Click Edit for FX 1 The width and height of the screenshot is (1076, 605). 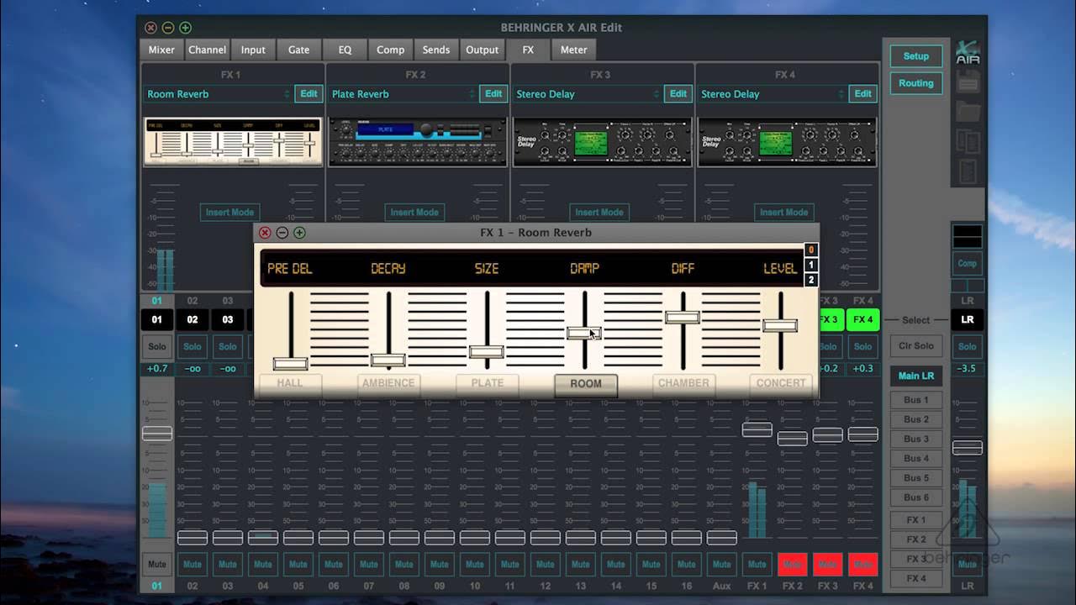[309, 94]
